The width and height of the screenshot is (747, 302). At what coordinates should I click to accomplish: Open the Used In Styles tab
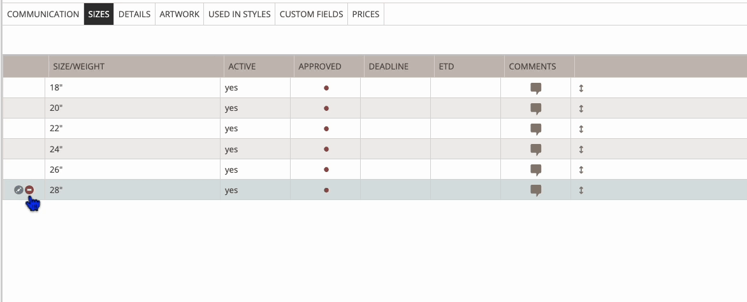click(x=239, y=14)
